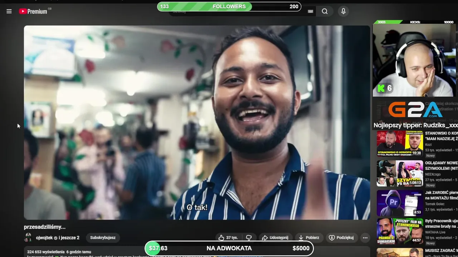Open recommended video thumbnail with 44:57 duration
The width and height of the screenshot is (458, 257).
[x=400, y=231]
